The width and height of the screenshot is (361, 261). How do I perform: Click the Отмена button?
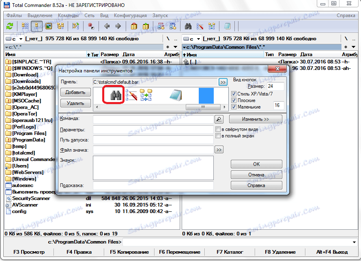[256, 175]
